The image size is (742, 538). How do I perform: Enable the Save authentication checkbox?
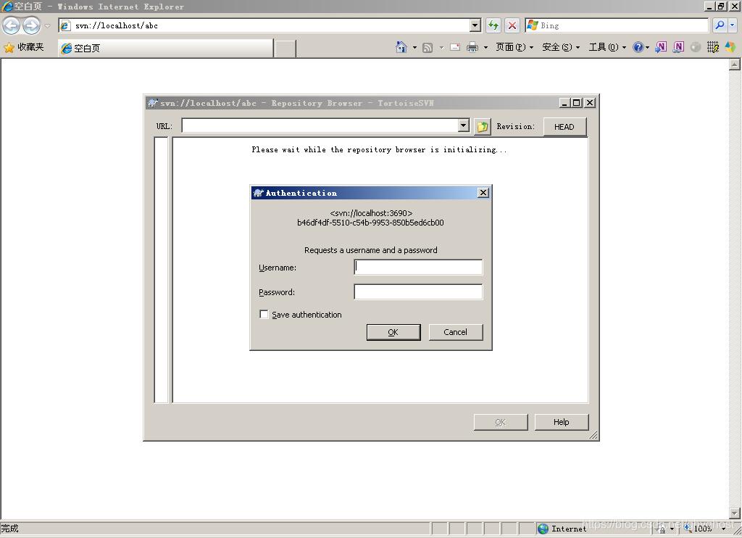tap(264, 315)
